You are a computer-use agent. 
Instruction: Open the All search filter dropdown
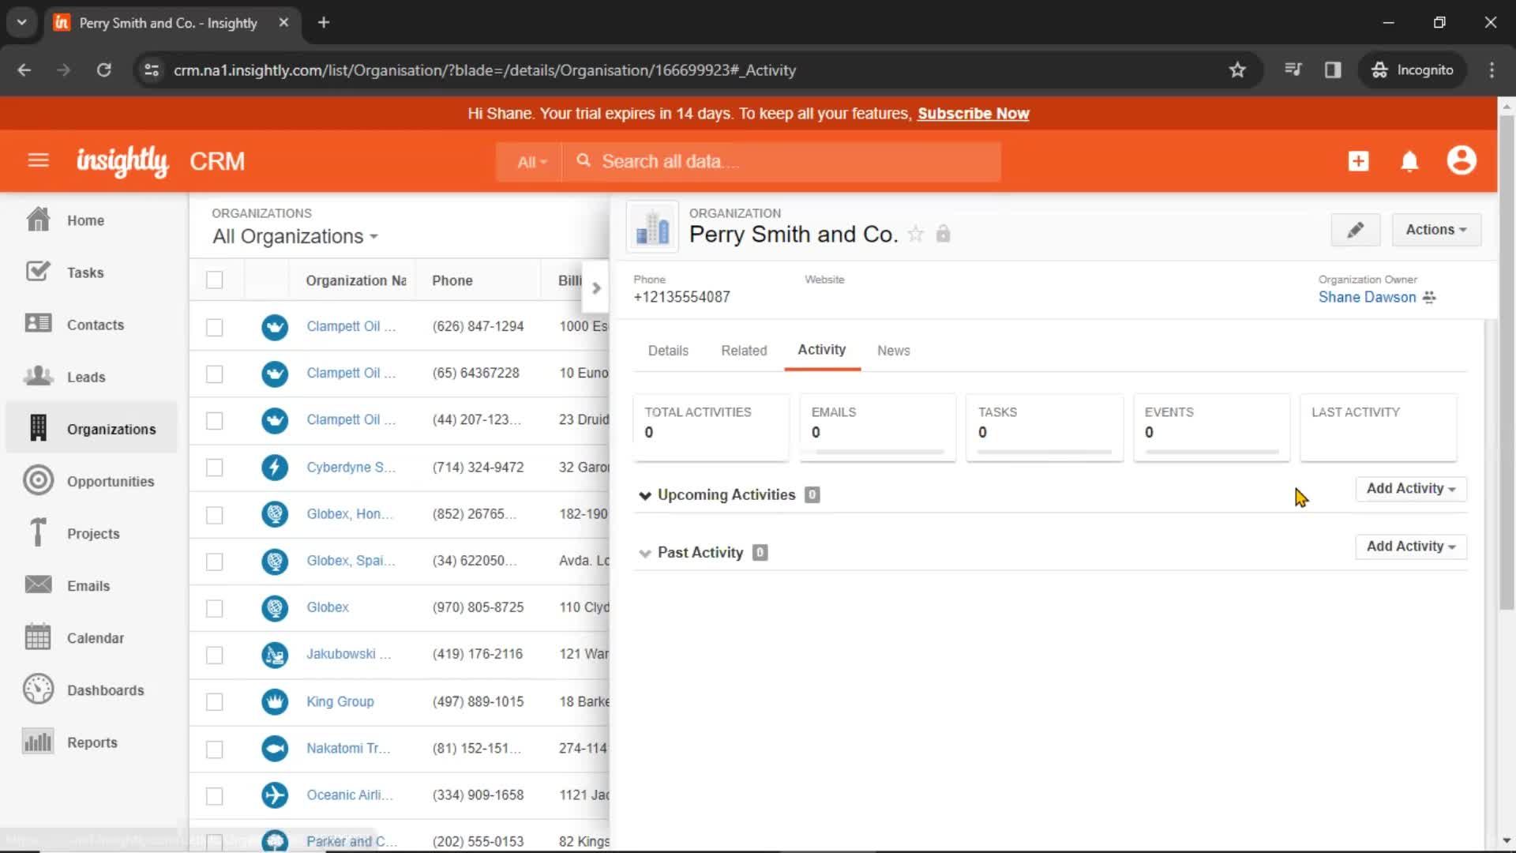(x=531, y=162)
